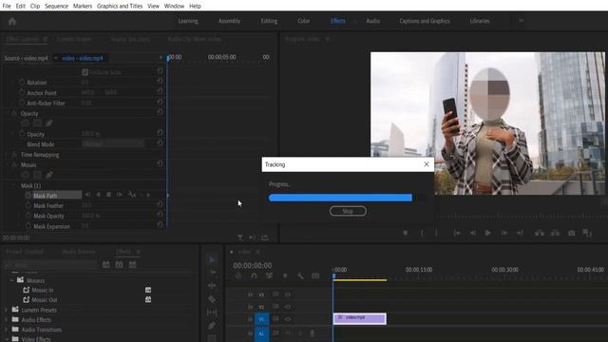Toggle the Uniform Scale checkbox
608x342 pixels.
(85, 72)
